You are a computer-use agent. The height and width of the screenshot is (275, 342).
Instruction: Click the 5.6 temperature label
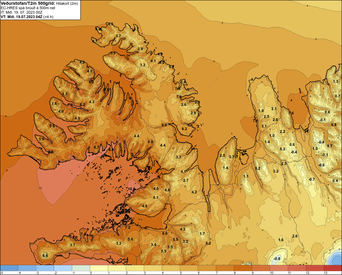(x=130, y=239)
